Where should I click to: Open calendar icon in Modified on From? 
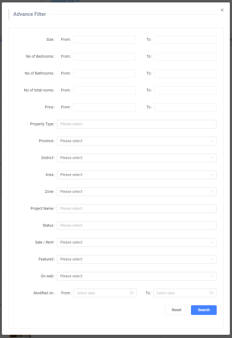pyautogui.click(x=132, y=293)
